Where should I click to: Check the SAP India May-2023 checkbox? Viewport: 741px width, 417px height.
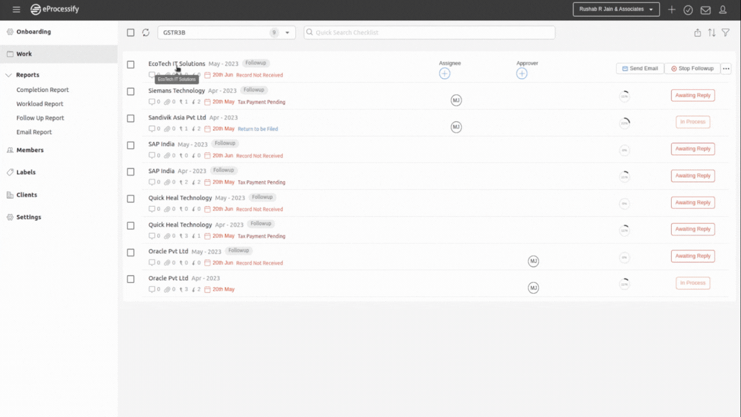tap(131, 145)
